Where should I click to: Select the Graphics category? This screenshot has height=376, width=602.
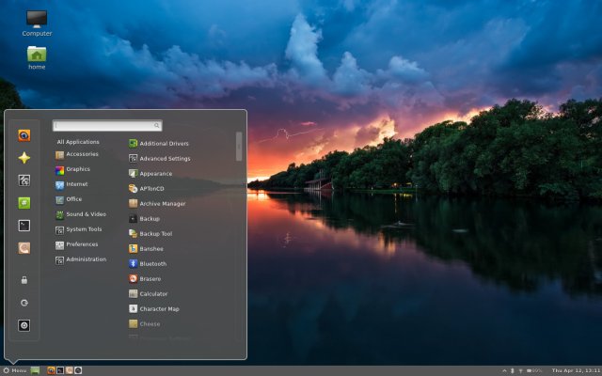78,169
